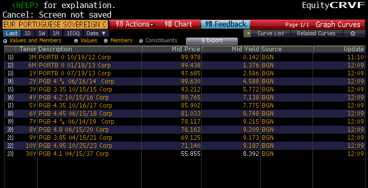Click the Export button
The image size is (368, 188).
click(212, 41)
